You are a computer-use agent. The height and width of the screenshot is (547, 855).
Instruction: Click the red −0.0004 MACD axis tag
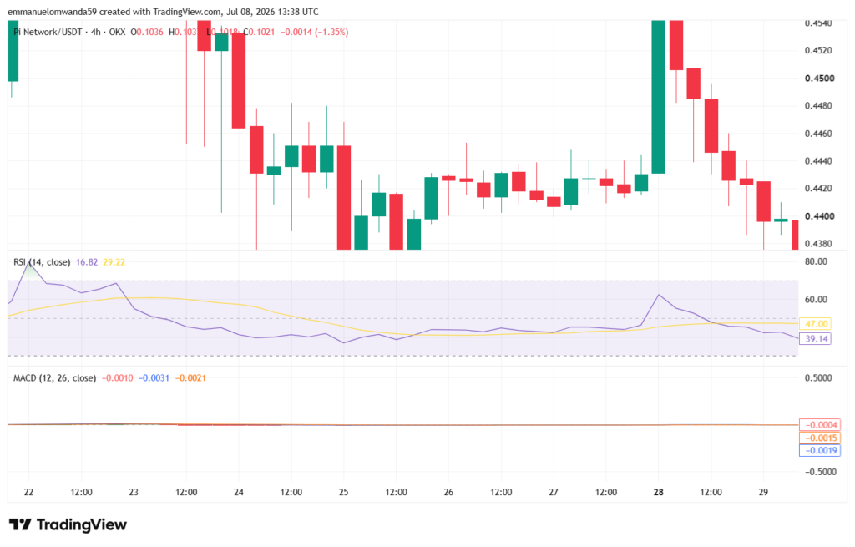(820, 425)
